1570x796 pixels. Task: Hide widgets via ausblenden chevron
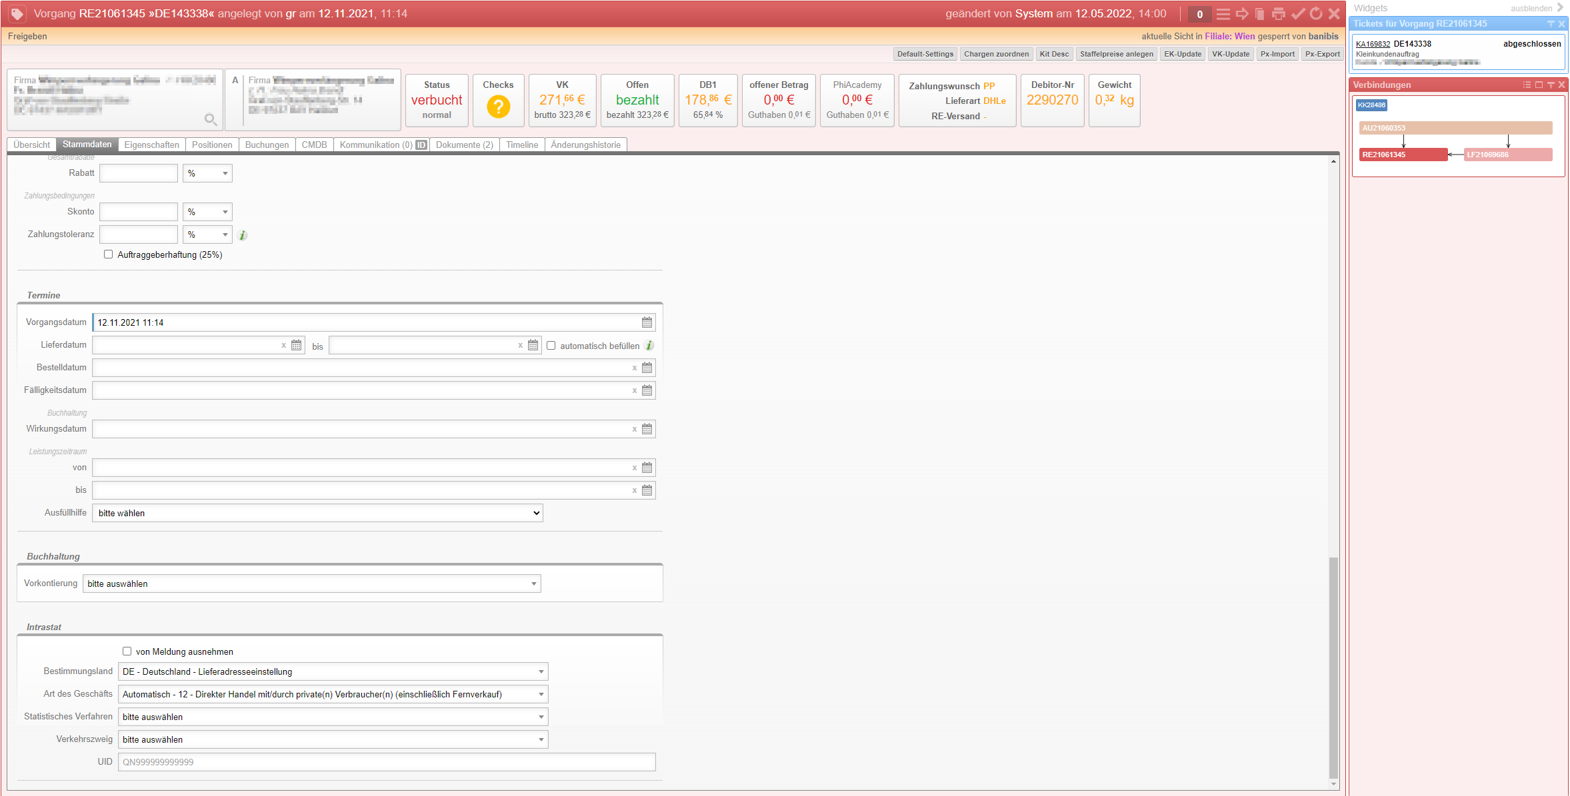(1560, 8)
